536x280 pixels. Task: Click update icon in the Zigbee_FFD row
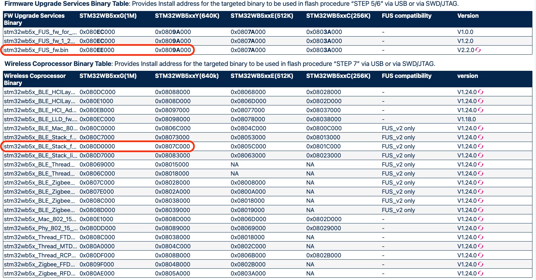click(481, 264)
